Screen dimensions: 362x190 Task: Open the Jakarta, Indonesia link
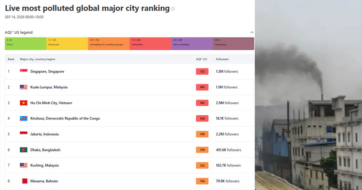tap(44, 134)
